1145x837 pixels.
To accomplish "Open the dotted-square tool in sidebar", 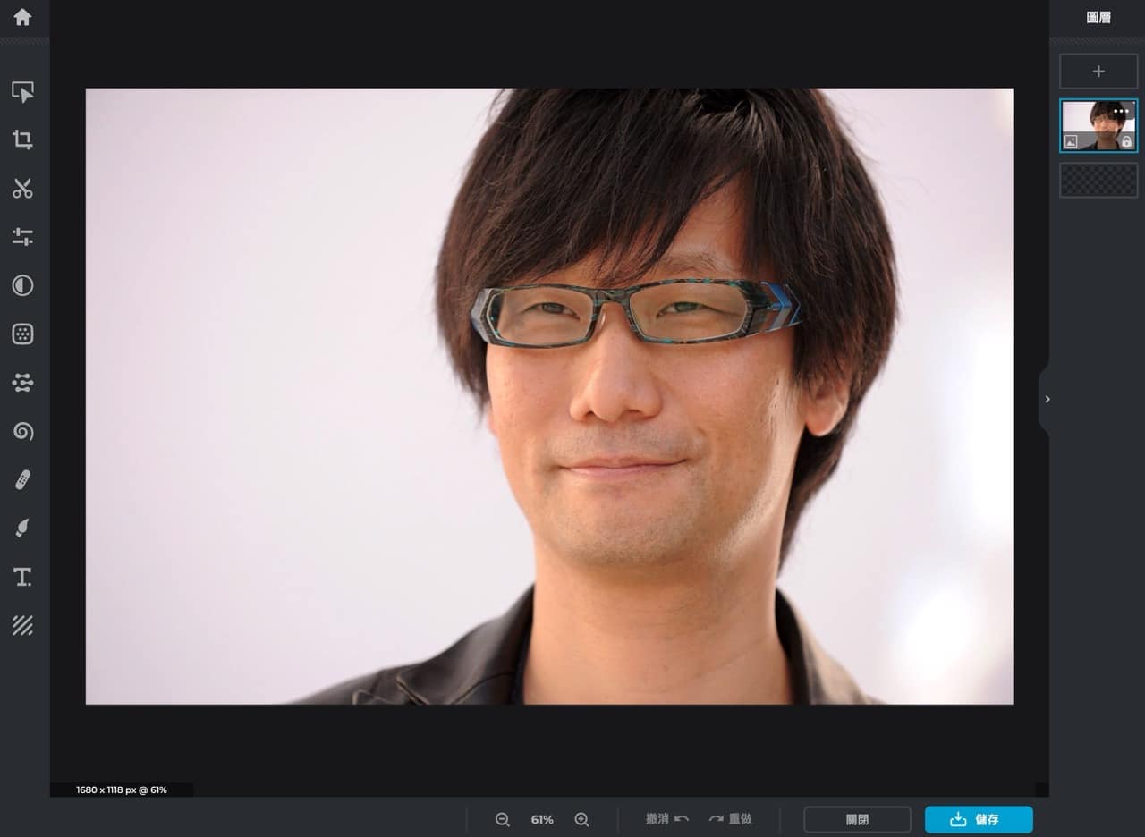I will (x=22, y=334).
